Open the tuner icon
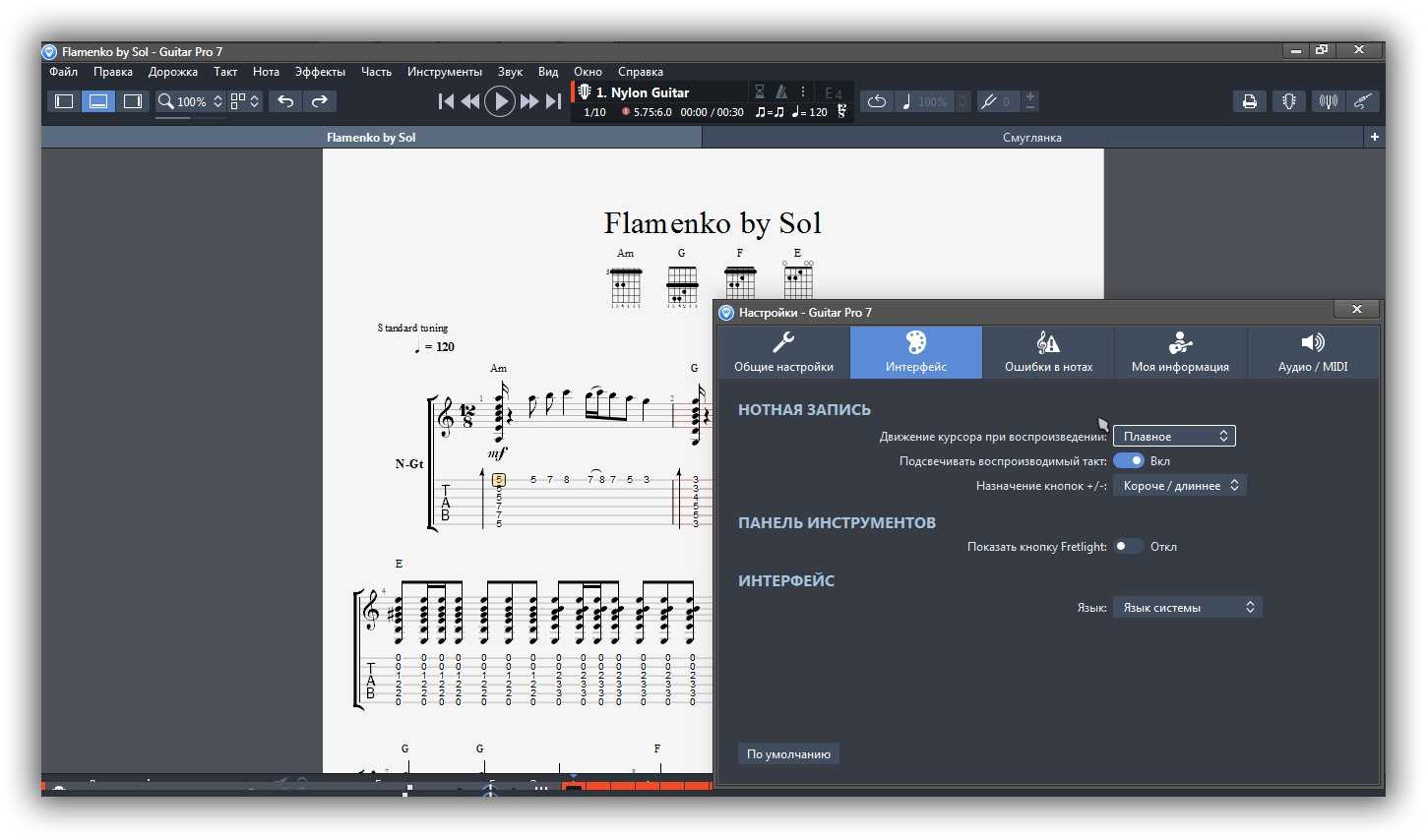This screenshot has height=838, width=1427. [x=1329, y=101]
